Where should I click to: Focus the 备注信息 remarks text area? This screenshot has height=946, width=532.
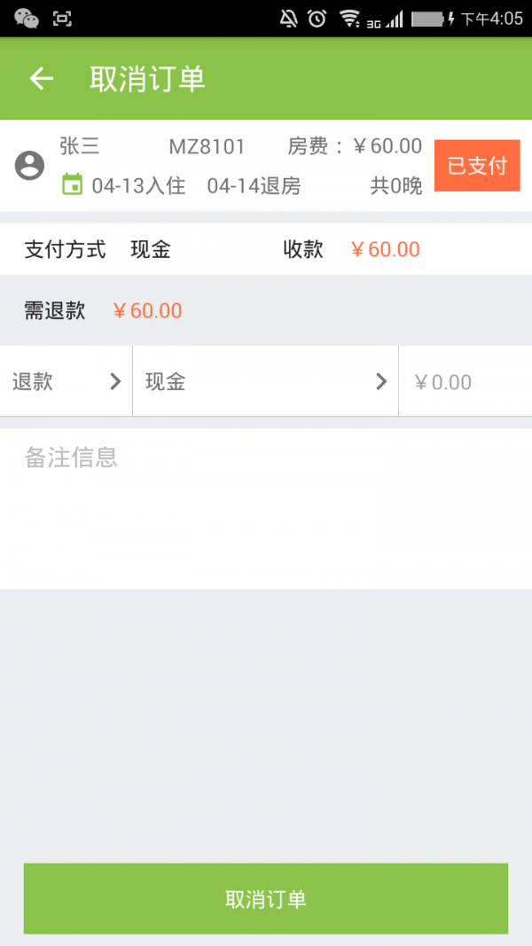coord(266,508)
